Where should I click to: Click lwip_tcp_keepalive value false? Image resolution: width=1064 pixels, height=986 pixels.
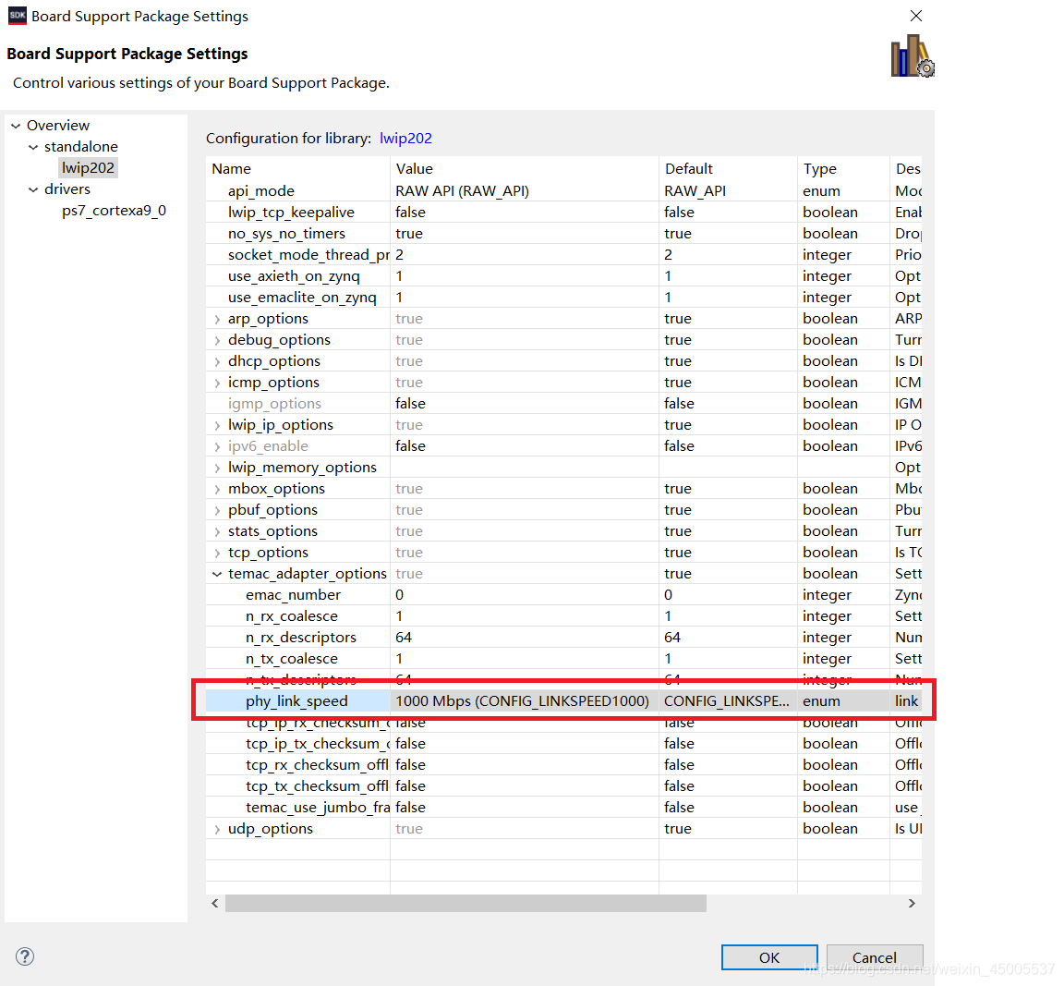(524, 212)
